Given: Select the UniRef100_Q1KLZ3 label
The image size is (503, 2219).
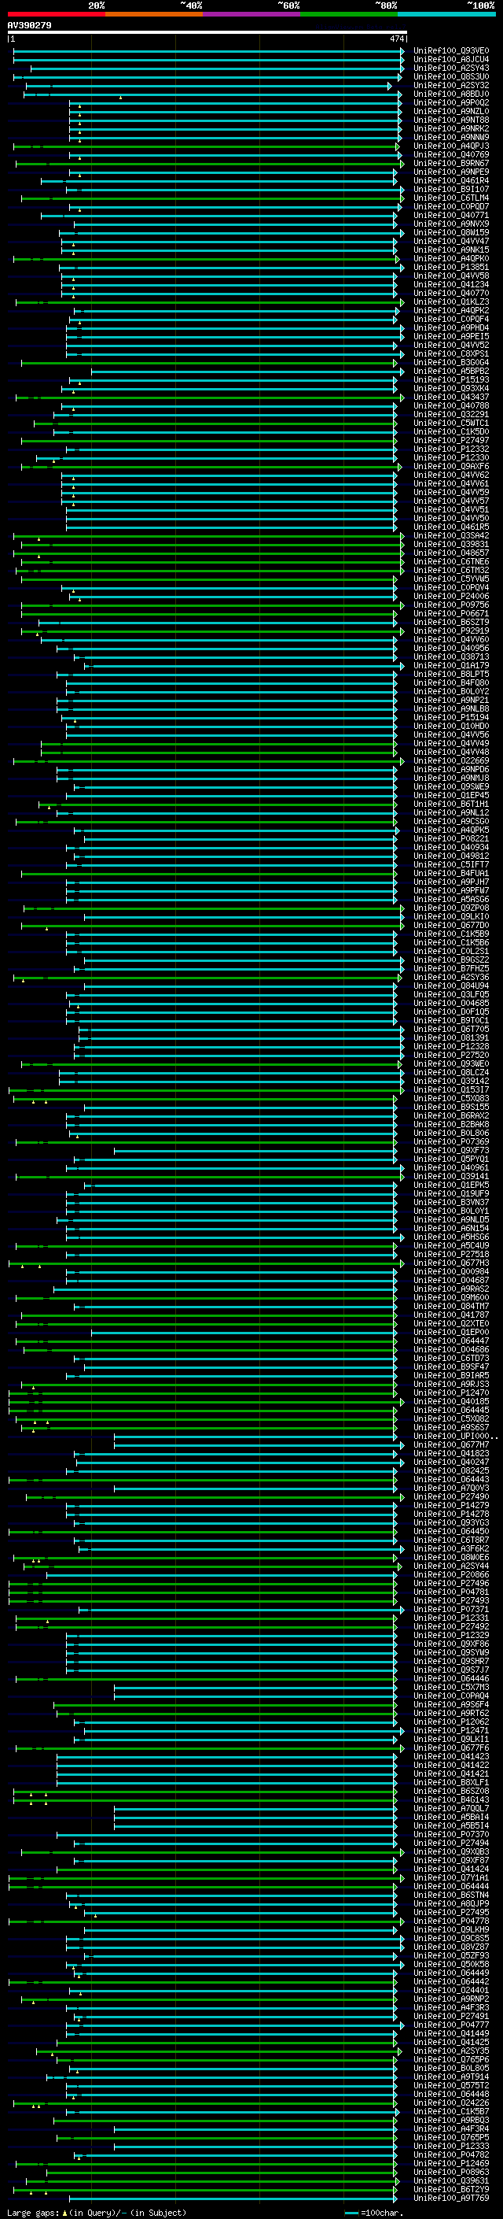Looking at the screenshot, I should (450, 302).
